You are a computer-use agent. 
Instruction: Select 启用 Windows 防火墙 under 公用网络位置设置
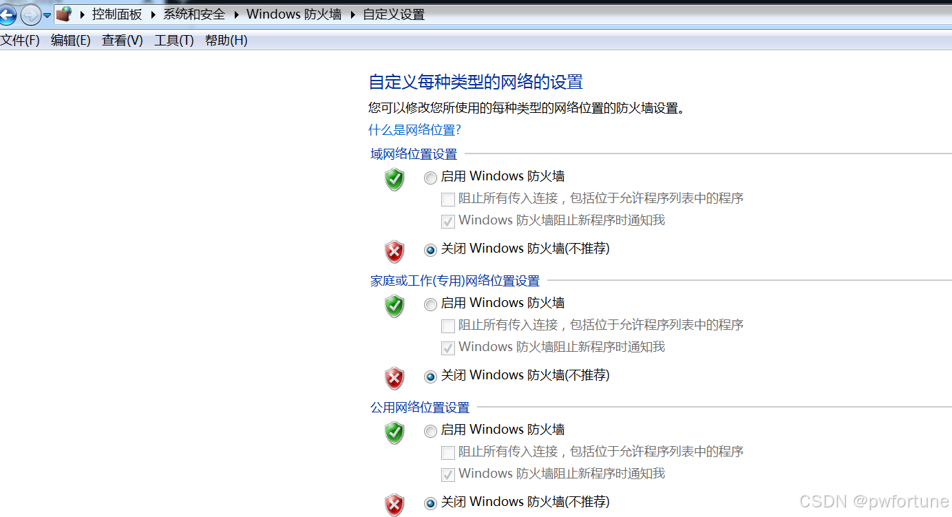(430, 432)
